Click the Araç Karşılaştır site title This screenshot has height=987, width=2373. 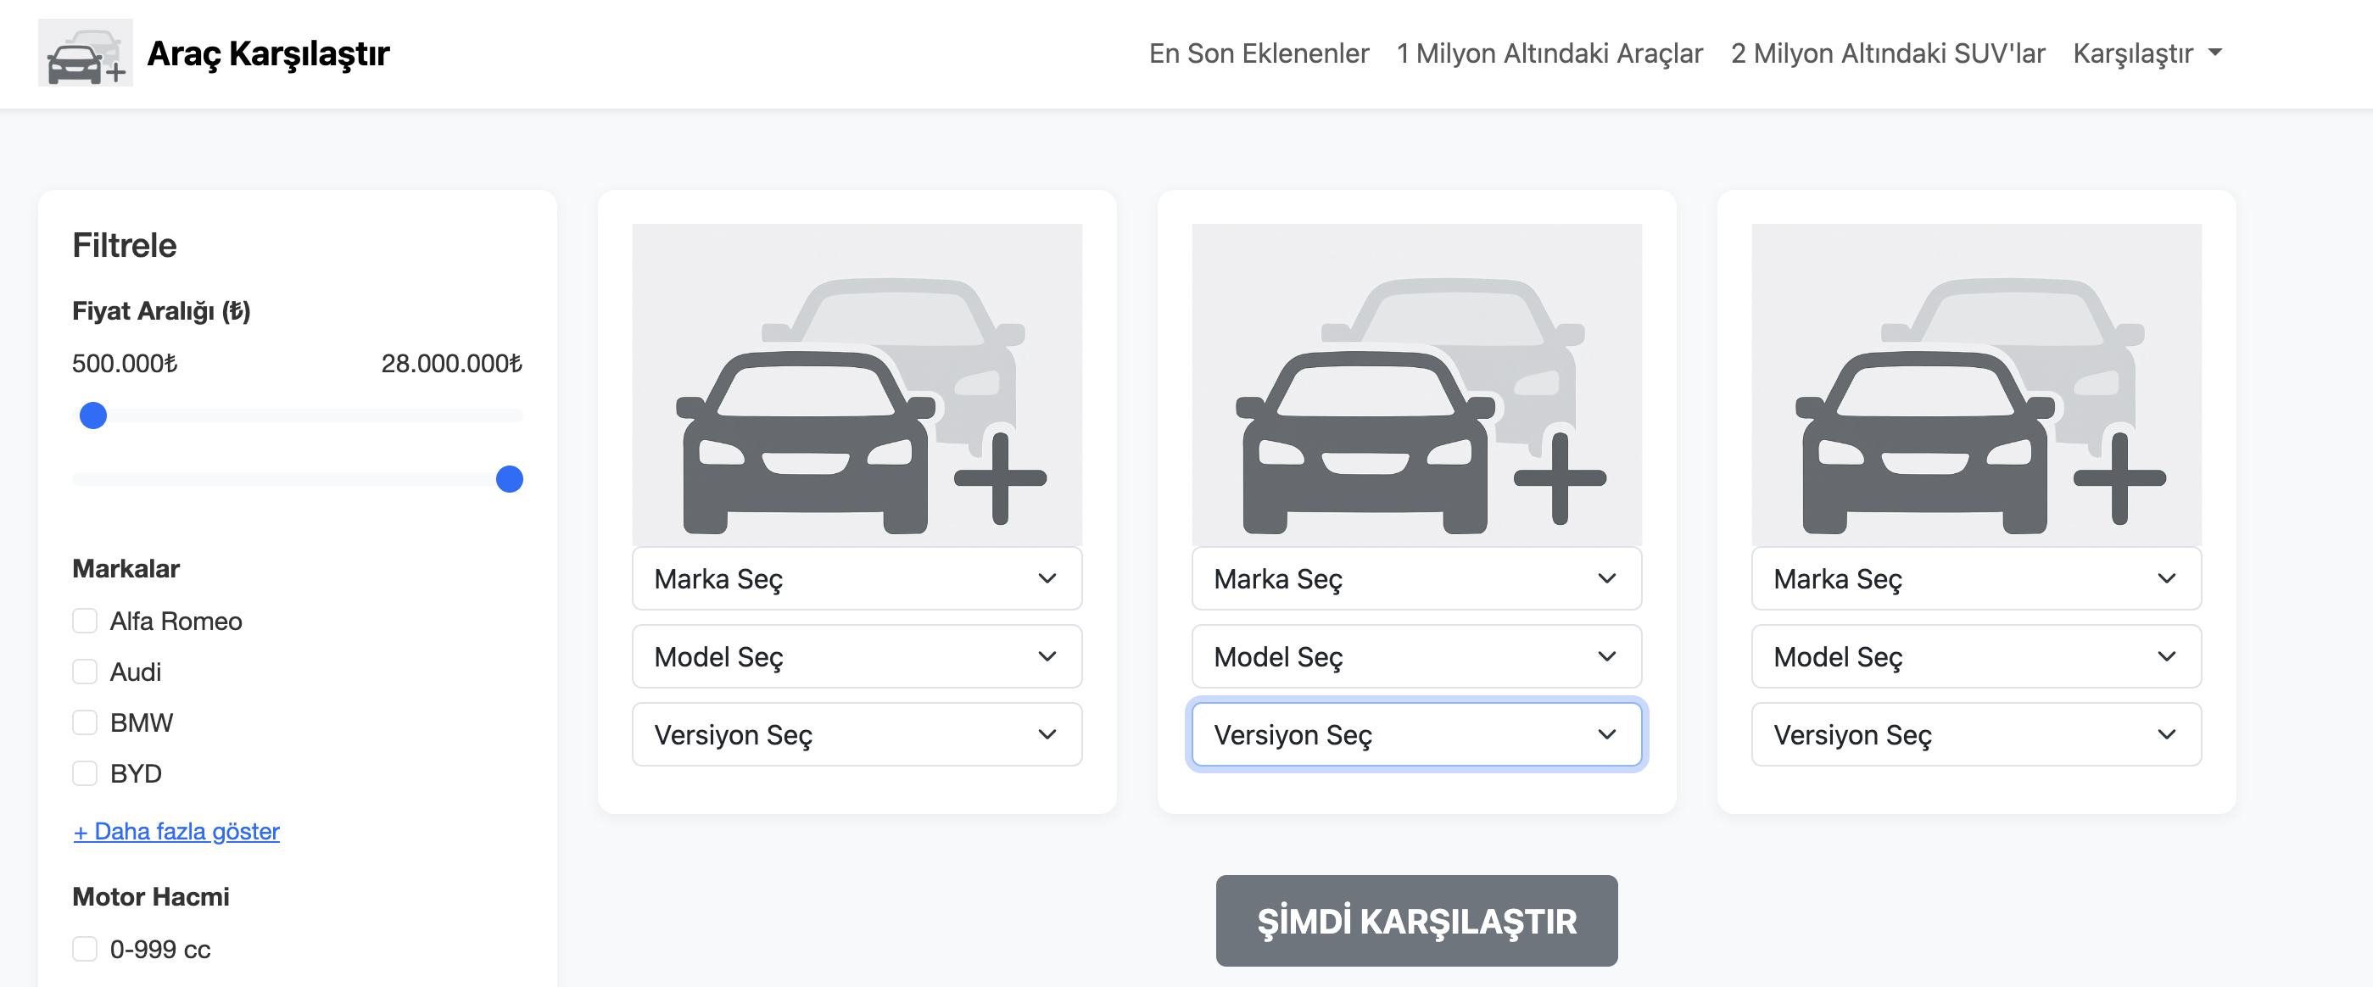[268, 53]
